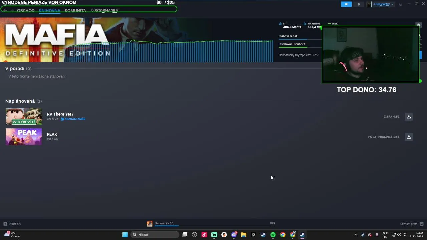Screen dimensions: 427x240
Task: Switch to Big Picture mode icon
Action: pos(401,4)
